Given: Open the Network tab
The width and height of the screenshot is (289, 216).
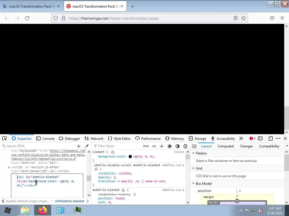Looking at the screenshot, I should [94, 138].
